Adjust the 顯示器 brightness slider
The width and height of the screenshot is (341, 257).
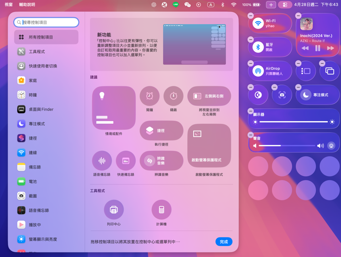coord(294,122)
